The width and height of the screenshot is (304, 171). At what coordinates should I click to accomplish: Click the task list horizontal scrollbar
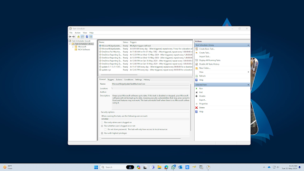point(119,75)
